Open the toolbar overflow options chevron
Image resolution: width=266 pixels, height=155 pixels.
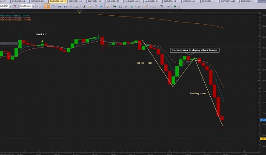(x=180, y=6)
